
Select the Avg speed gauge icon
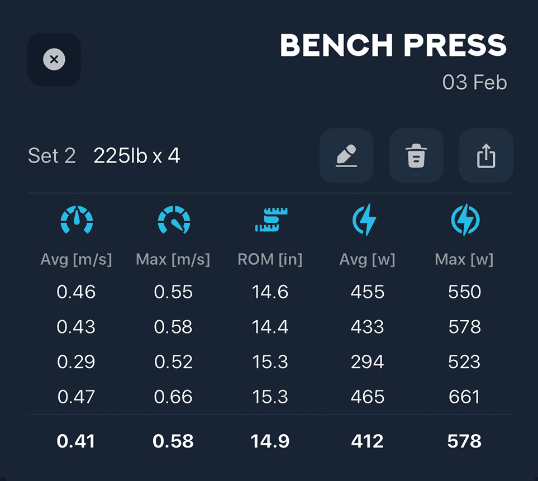[x=77, y=220]
